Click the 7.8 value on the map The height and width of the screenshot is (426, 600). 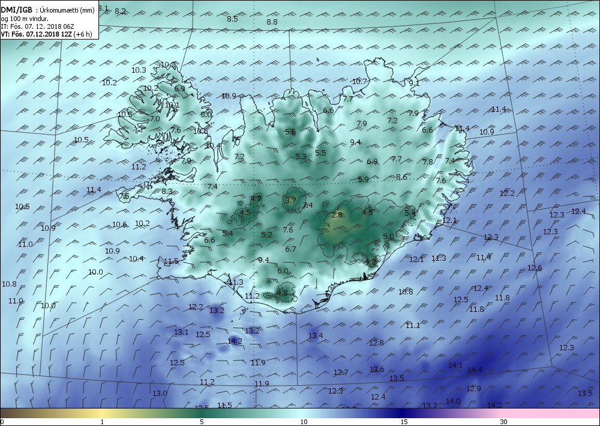[428, 162]
